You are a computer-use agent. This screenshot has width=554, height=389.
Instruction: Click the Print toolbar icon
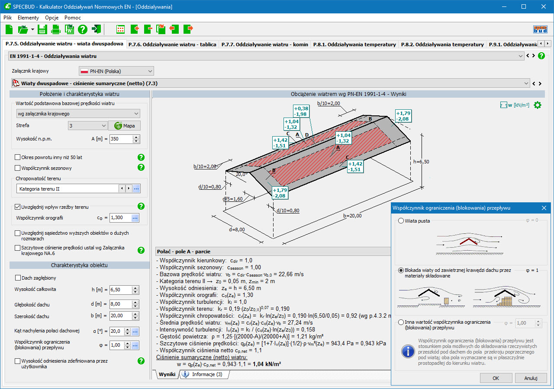[x=56, y=29]
